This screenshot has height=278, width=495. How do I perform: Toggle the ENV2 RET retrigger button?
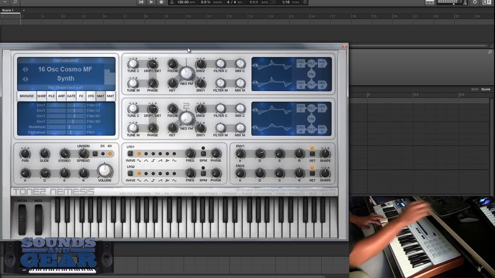[312, 174]
